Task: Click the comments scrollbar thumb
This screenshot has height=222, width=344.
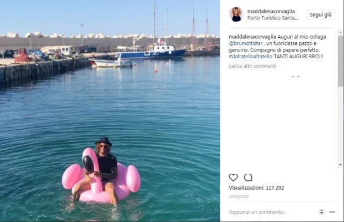Action: coord(340,61)
